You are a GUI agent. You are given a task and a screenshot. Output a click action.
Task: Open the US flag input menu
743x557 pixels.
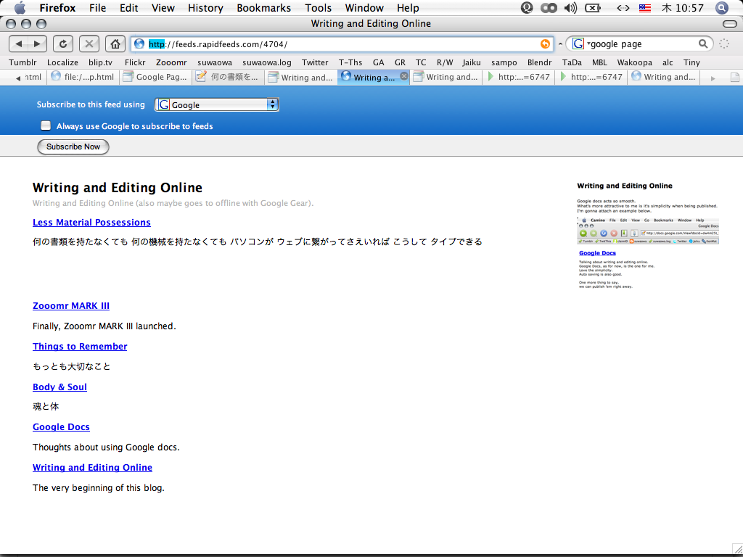[x=644, y=8]
